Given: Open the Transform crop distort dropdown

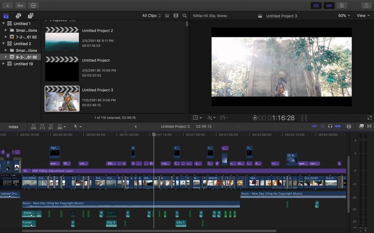Looking at the screenshot, I should (x=198, y=118).
